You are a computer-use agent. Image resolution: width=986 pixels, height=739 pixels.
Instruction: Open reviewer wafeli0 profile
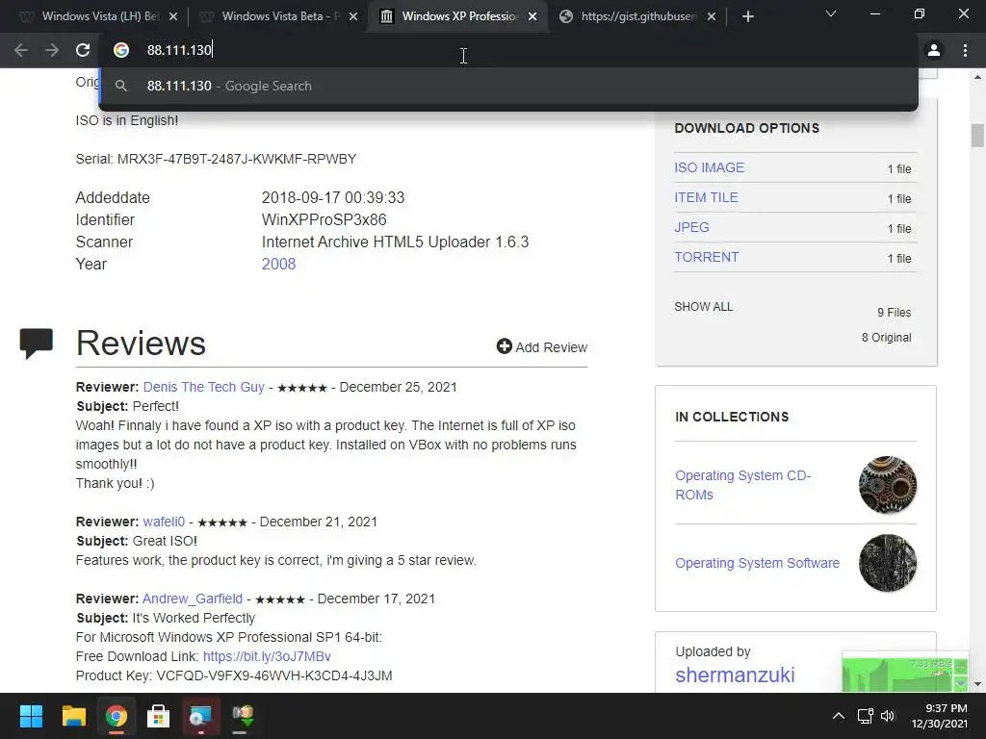pos(164,522)
